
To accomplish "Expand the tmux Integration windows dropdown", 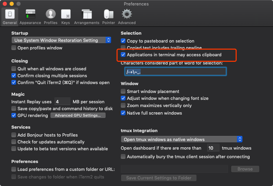I will (181, 139).
